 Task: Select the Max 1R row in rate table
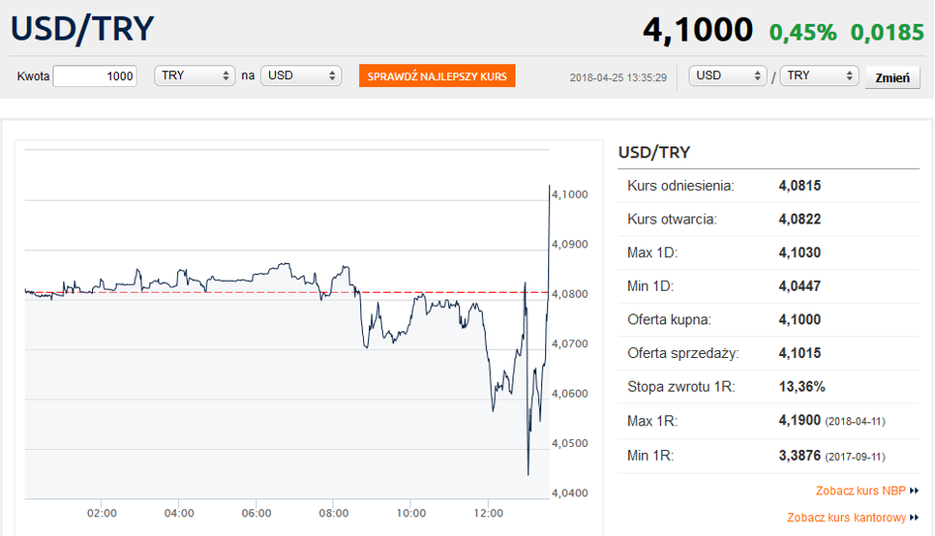point(772,421)
